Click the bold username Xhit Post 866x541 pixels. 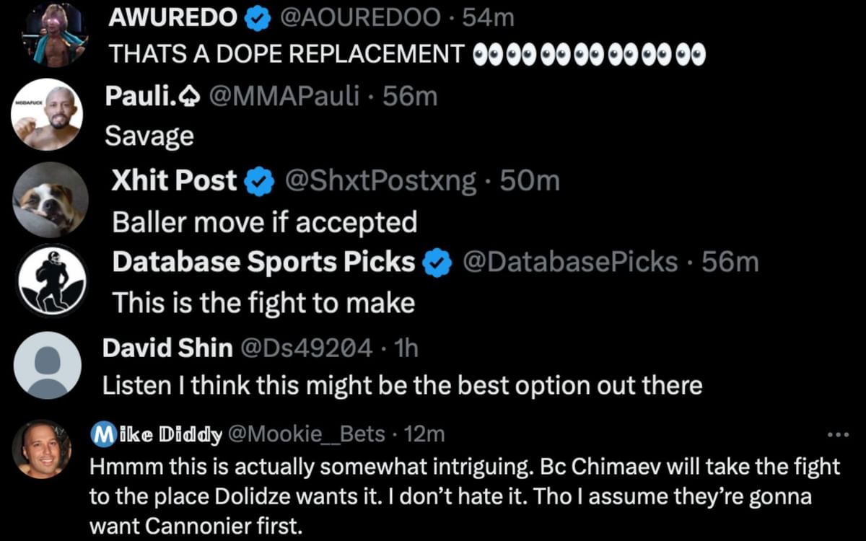pos(173,181)
